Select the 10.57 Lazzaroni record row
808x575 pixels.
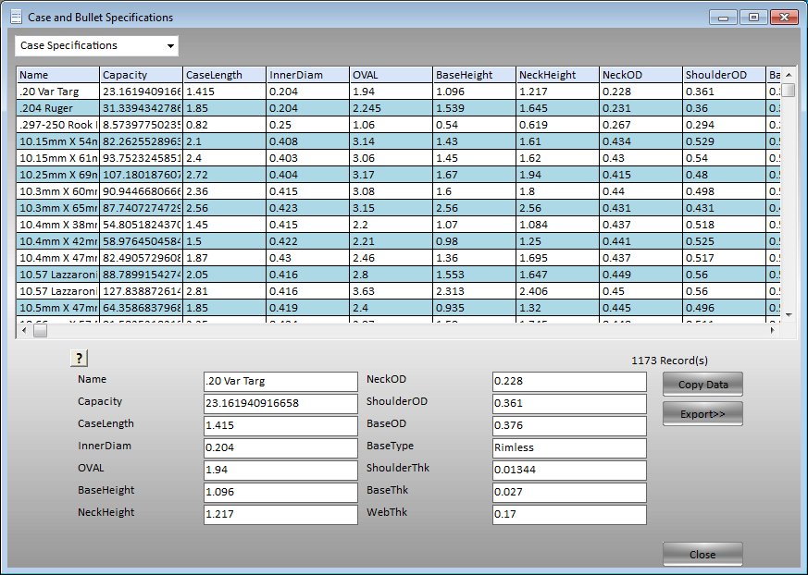pos(57,275)
